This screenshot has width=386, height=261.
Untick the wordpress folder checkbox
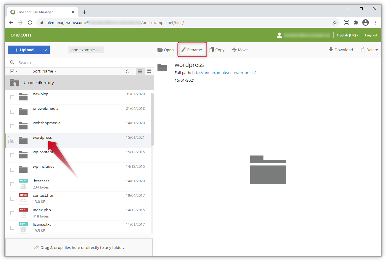[x=12, y=141]
